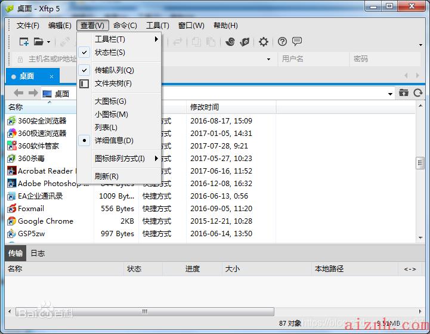Viewport: 430px width, 334px height.
Task: Click the 大小 transfer column header
Action: tap(267, 269)
